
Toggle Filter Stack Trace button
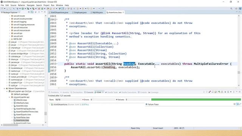[x=237, y=104]
